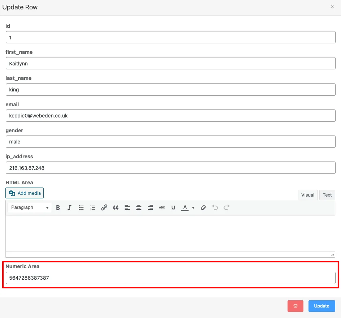Click the clear formatting eraser icon
Image resolution: width=341 pixels, height=318 pixels.
point(203,207)
